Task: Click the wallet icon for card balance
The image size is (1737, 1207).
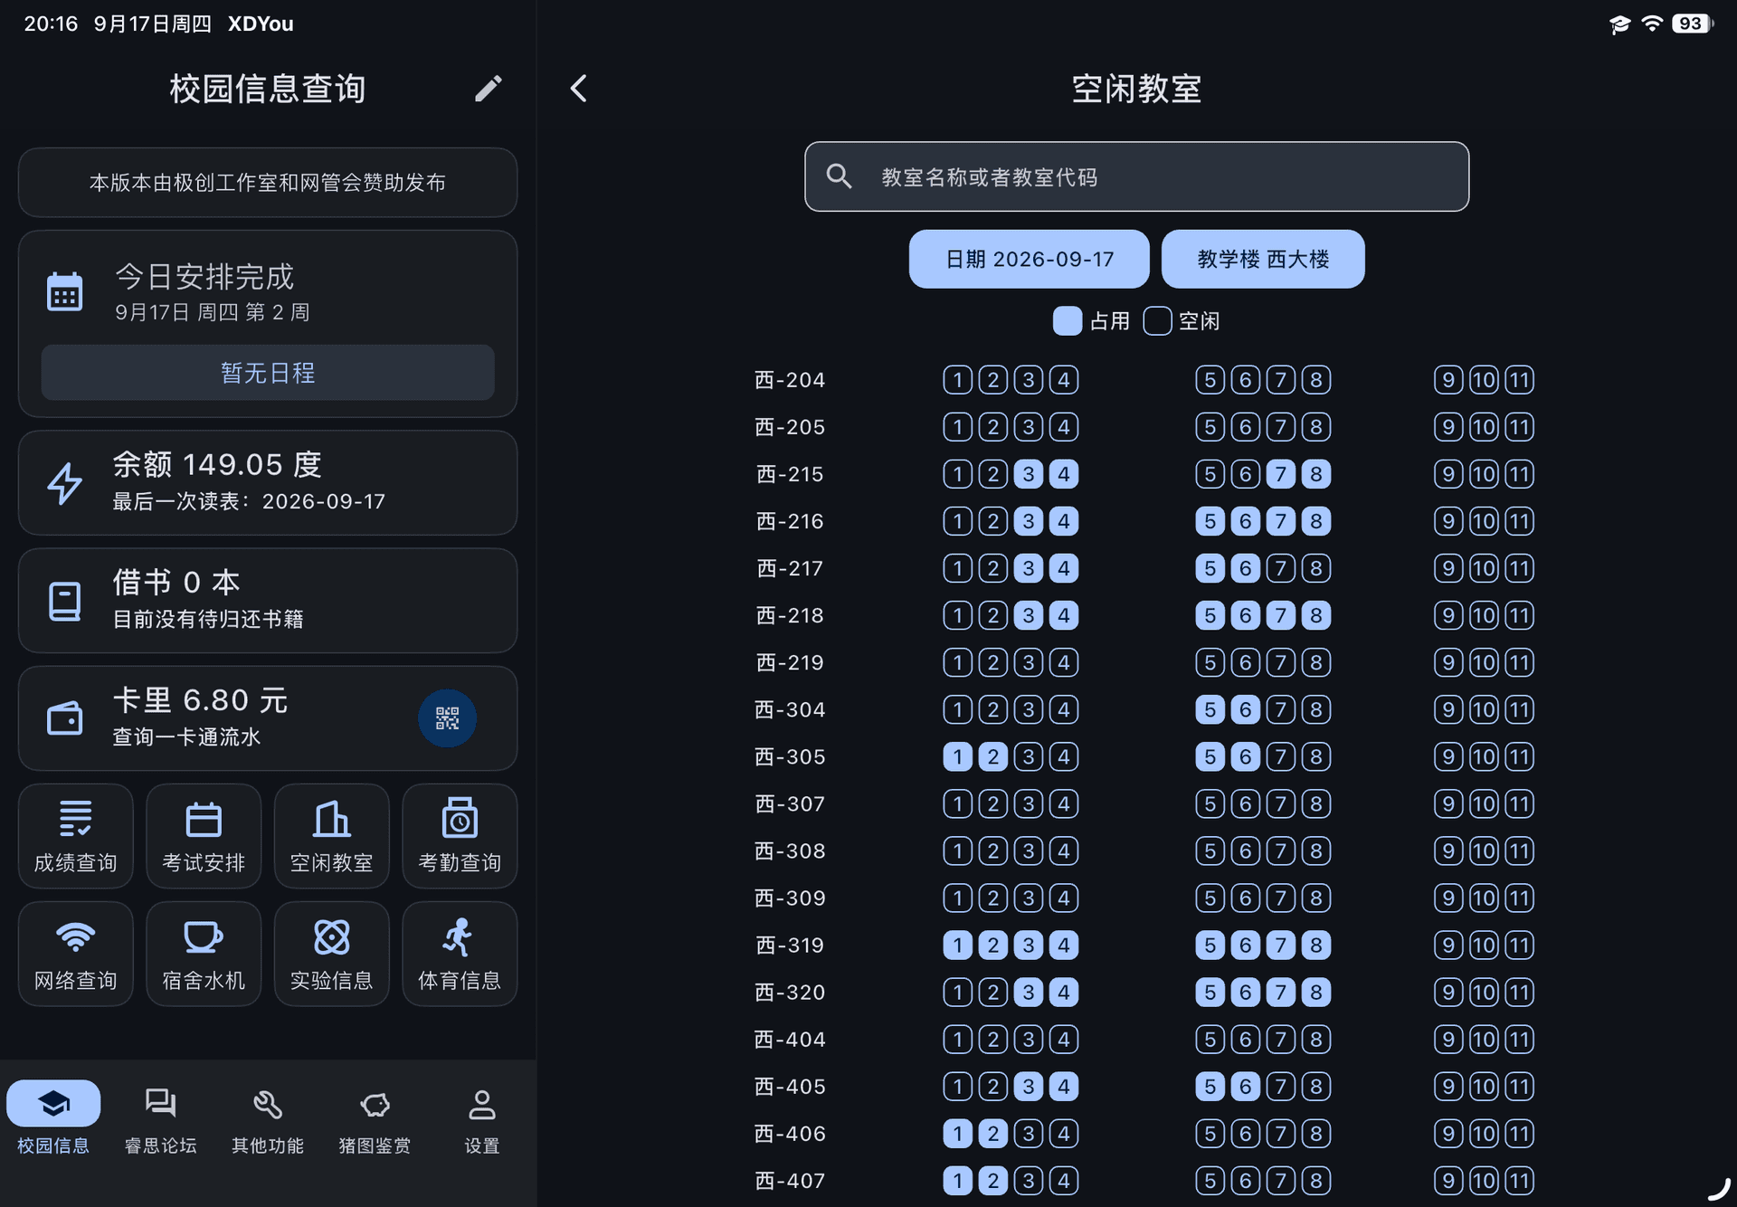Action: (x=65, y=718)
